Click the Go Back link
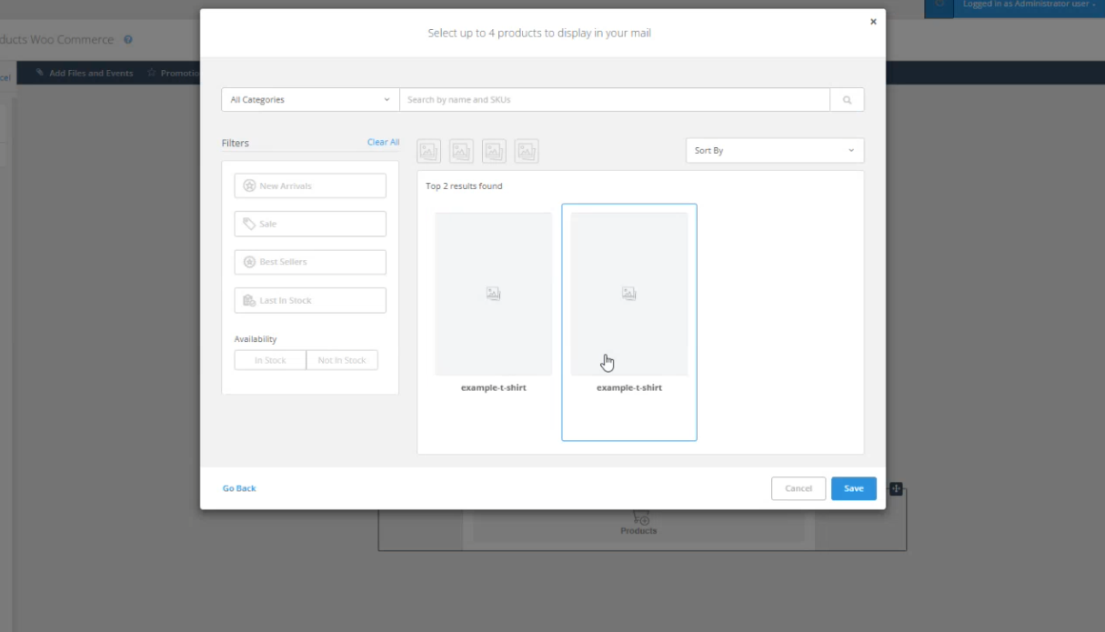Screen dimensions: 1105x632 pos(238,488)
